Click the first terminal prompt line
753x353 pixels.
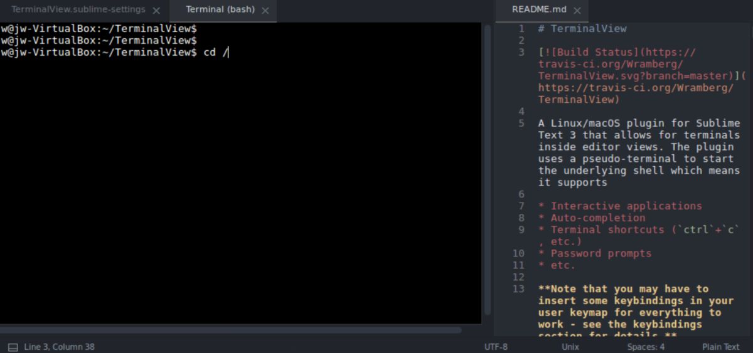[x=99, y=28]
